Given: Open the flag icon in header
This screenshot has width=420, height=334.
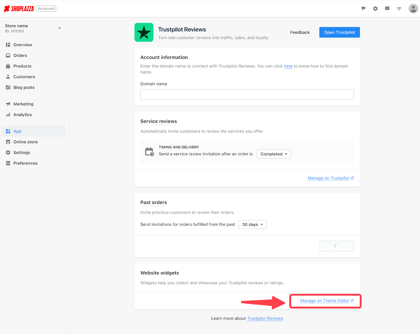Looking at the screenshot, I should [364, 9].
